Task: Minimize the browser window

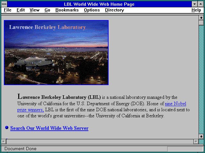Action: 194,4
